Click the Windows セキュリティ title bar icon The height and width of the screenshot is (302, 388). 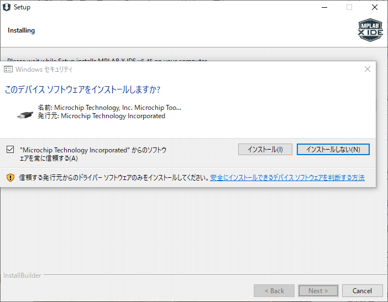[8, 69]
